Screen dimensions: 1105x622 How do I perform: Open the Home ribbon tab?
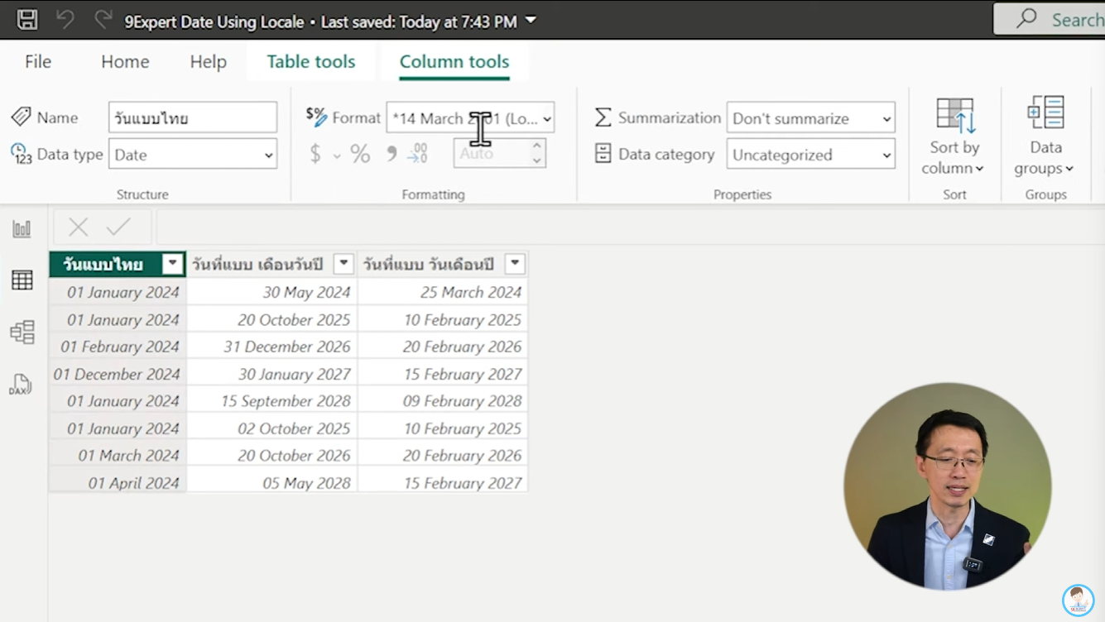click(x=125, y=62)
